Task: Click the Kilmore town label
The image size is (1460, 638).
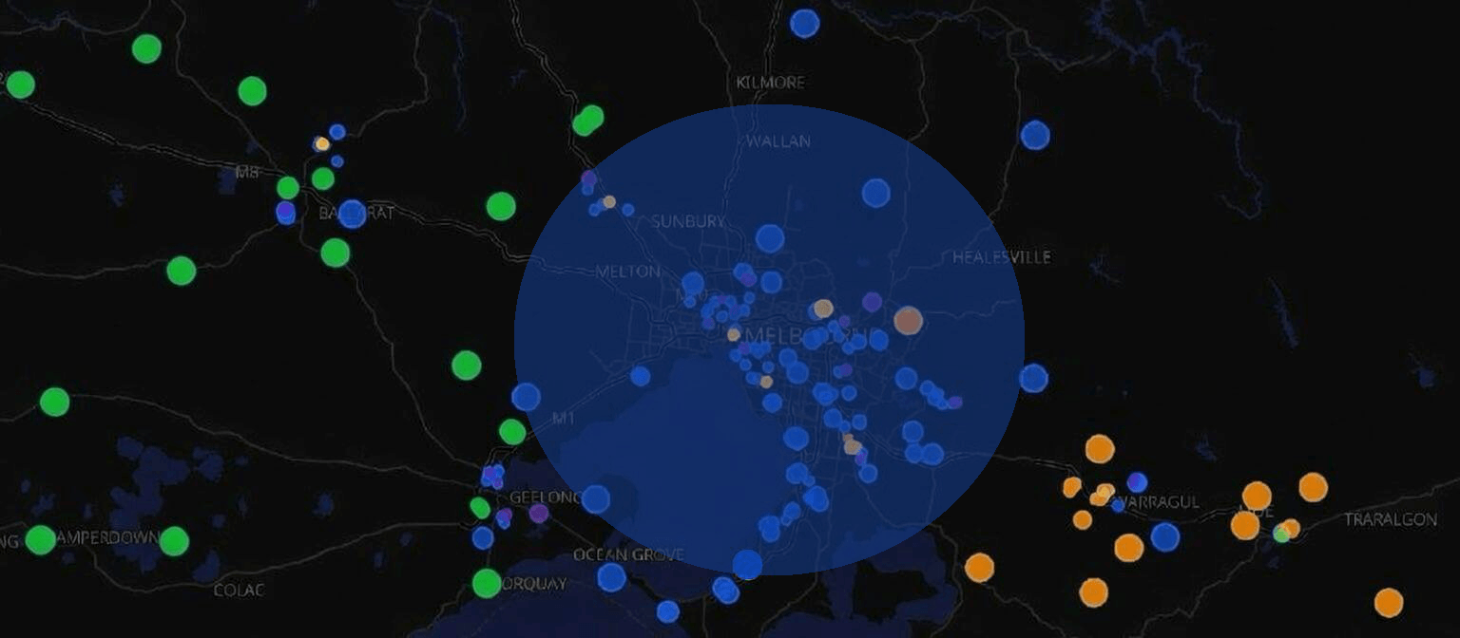Action: click(770, 84)
